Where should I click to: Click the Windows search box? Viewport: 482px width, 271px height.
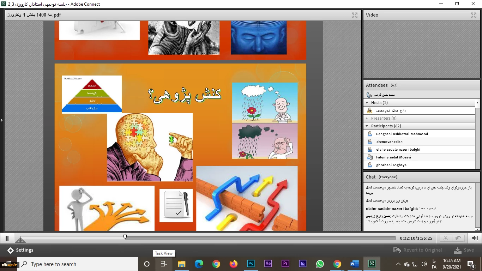click(78, 264)
